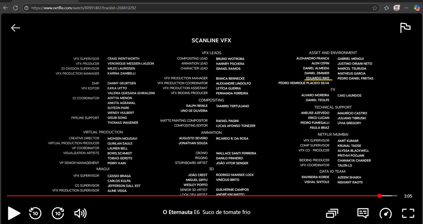Viewport: 423px width, 224px height.
Task: Click the name Caio Laundos
Action: 350,95
